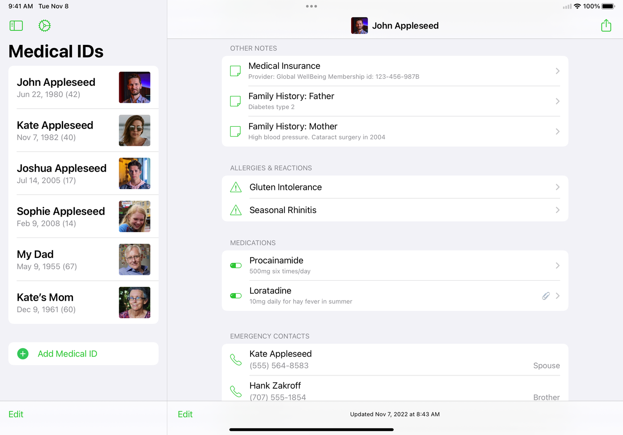Tap the share icon for John Appleseed

(606, 26)
